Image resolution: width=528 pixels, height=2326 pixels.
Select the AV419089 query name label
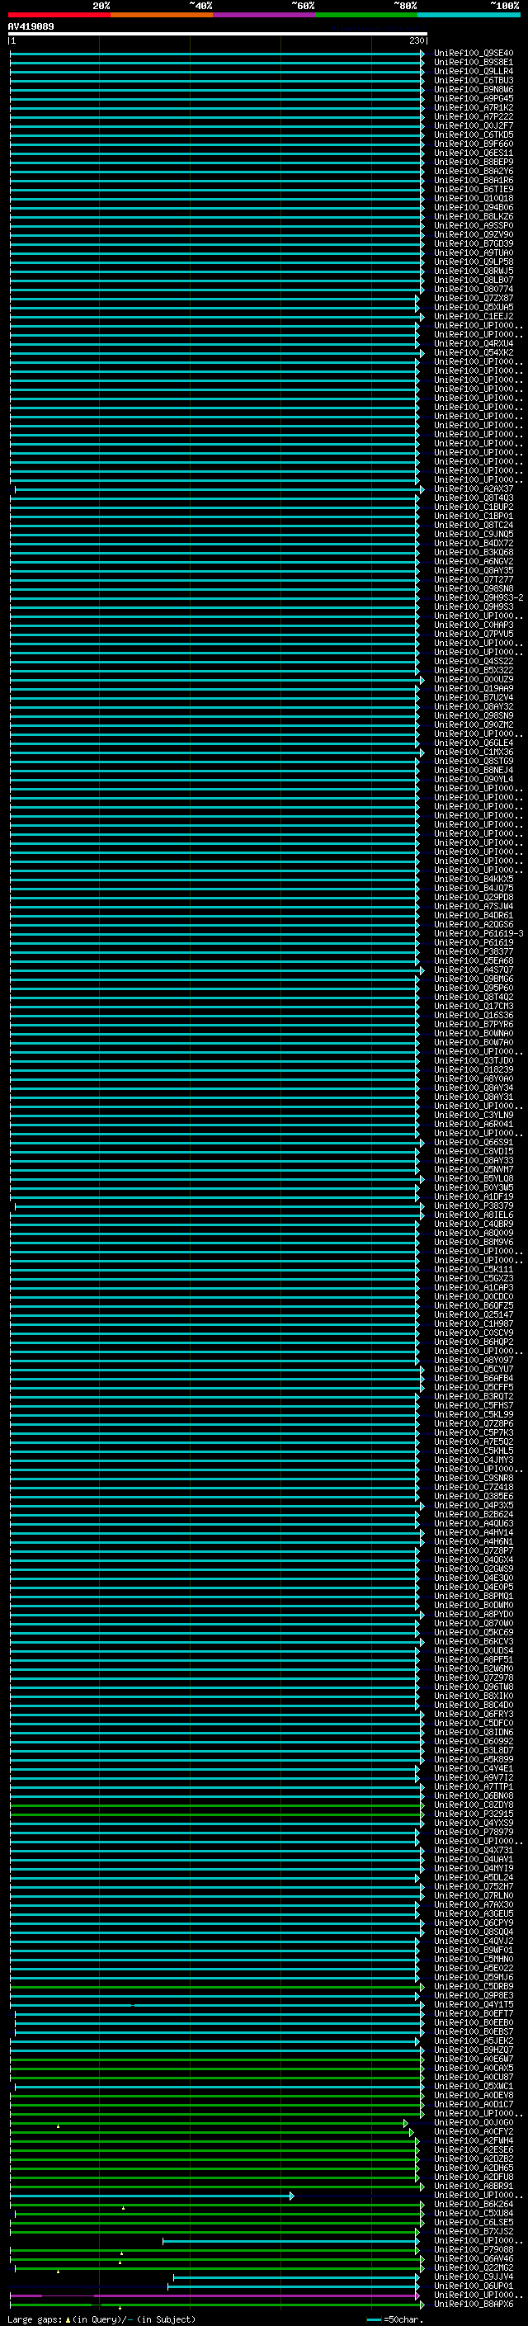[x=31, y=27]
